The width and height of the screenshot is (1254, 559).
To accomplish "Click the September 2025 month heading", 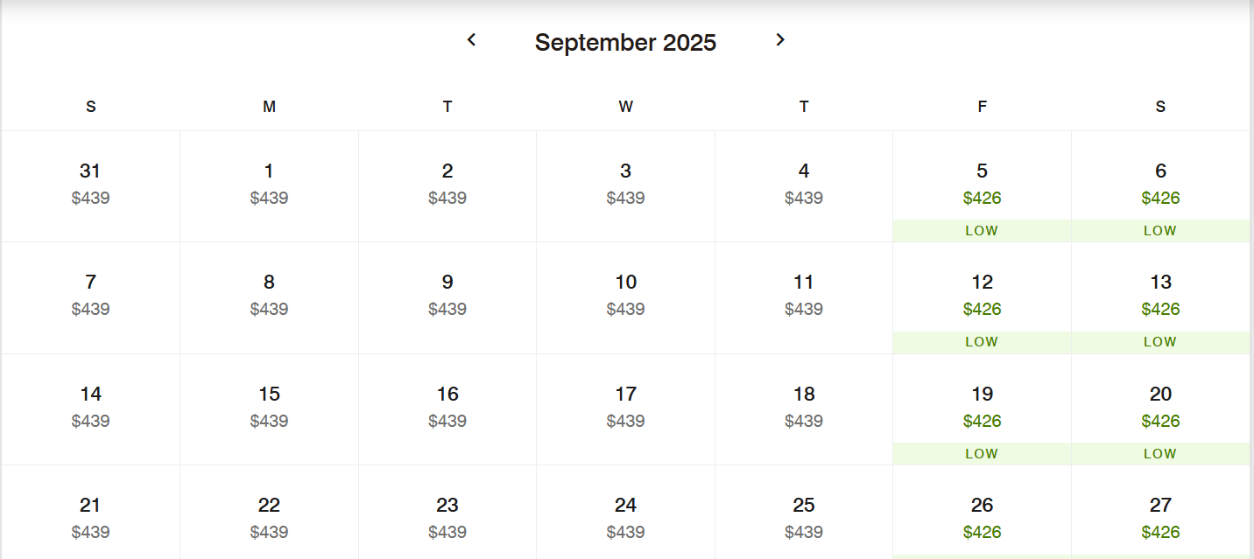I will click(625, 42).
